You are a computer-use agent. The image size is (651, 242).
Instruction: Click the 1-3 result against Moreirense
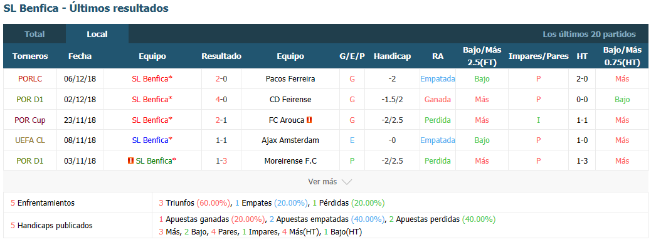point(221,160)
